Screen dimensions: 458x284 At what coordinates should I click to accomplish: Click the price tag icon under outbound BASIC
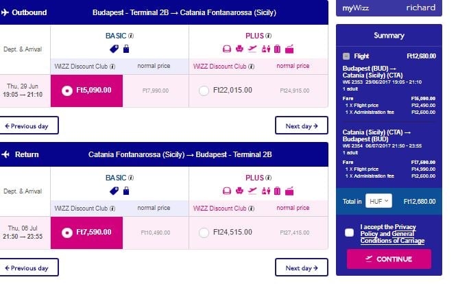coord(114,49)
